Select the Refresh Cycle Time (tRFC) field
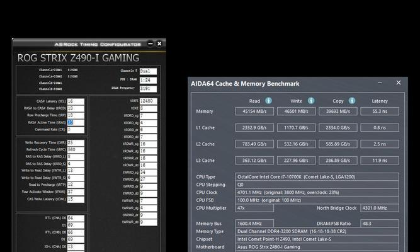Image resolution: width=420 pixels, height=252 pixels. 76,149
